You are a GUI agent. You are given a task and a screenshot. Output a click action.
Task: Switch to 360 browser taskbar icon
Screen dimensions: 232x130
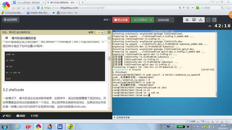[38, 127]
